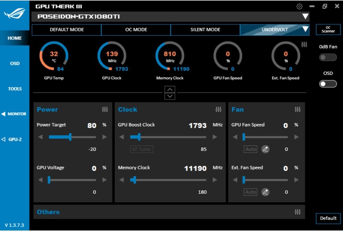Click the ROG logo
This screenshot has width=343, height=231.
(15, 13)
